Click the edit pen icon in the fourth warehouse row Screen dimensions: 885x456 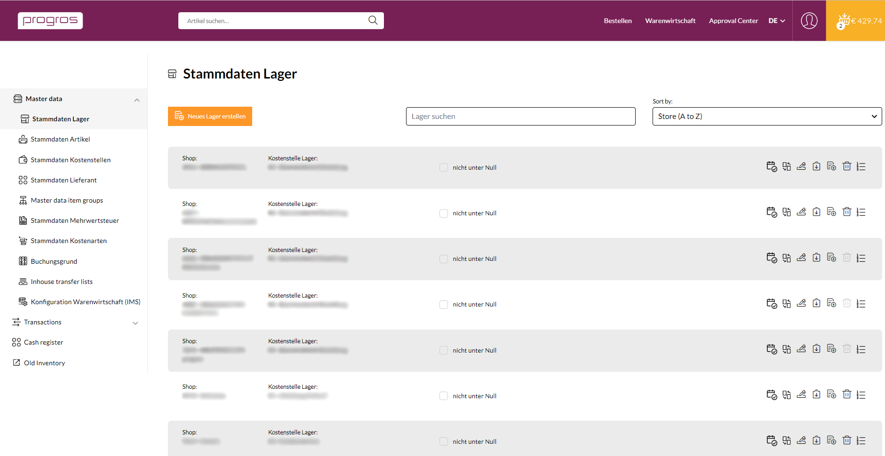801,303
